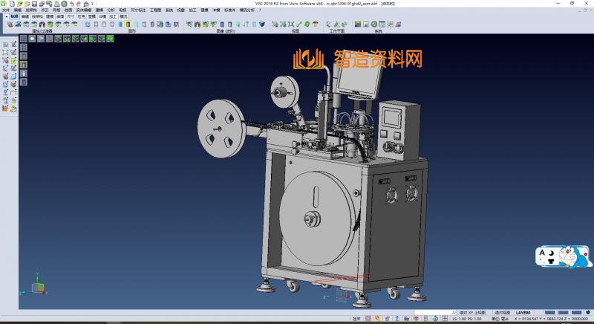The height and width of the screenshot is (324, 594).
Task: Click first icon in 属性/过滤器 toolbar group
Action: [x=10, y=25]
